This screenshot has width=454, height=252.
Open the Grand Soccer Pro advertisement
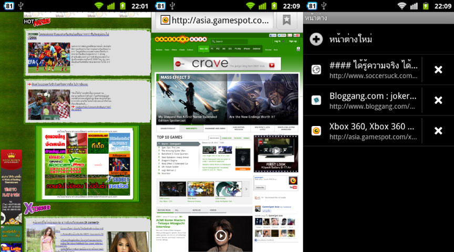click(x=66, y=164)
